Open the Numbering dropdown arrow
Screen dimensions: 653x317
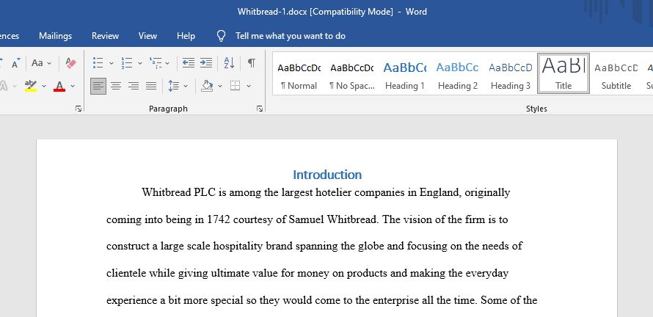[140, 63]
